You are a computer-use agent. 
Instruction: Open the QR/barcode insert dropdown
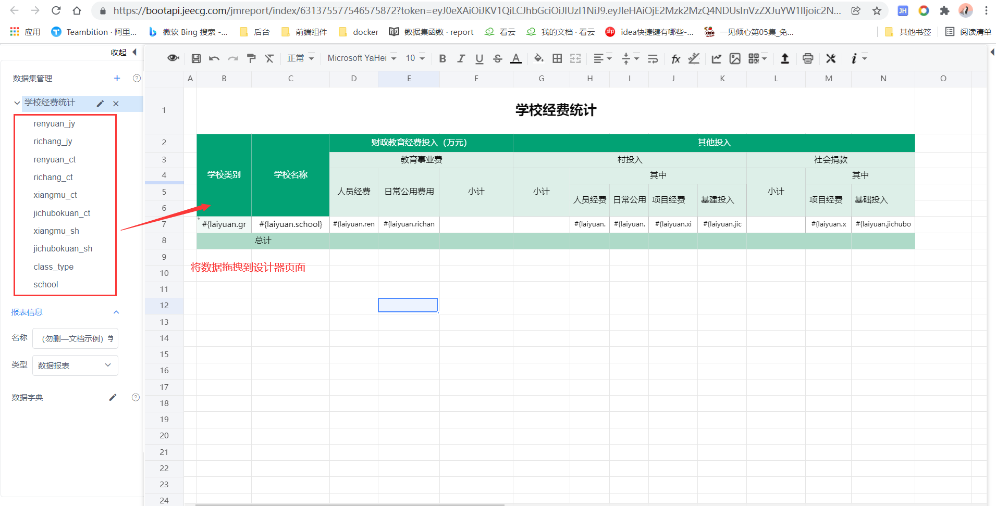[758, 58]
